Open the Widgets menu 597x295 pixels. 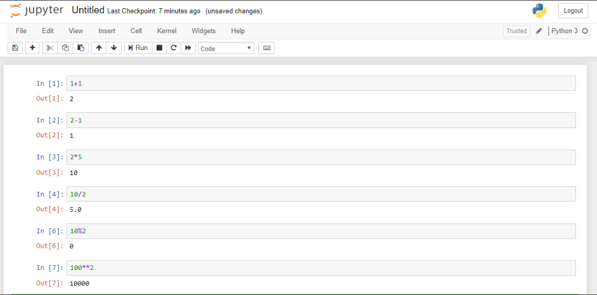point(203,31)
